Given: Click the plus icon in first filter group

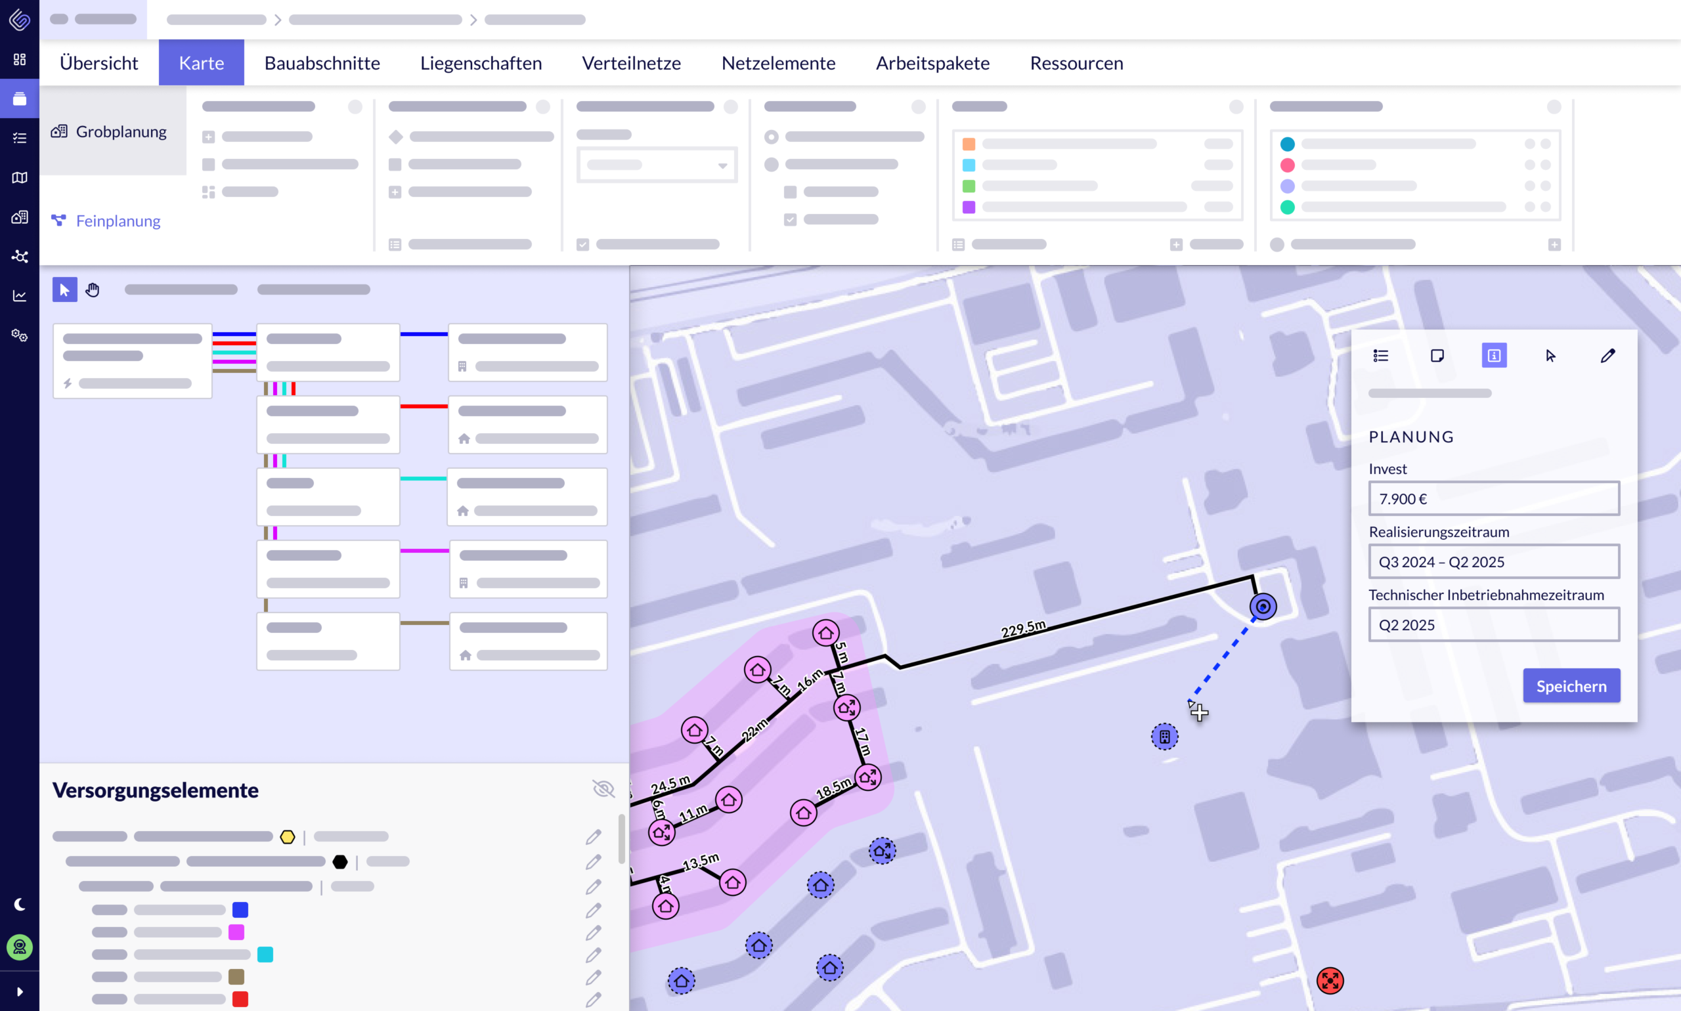Looking at the screenshot, I should [209, 137].
